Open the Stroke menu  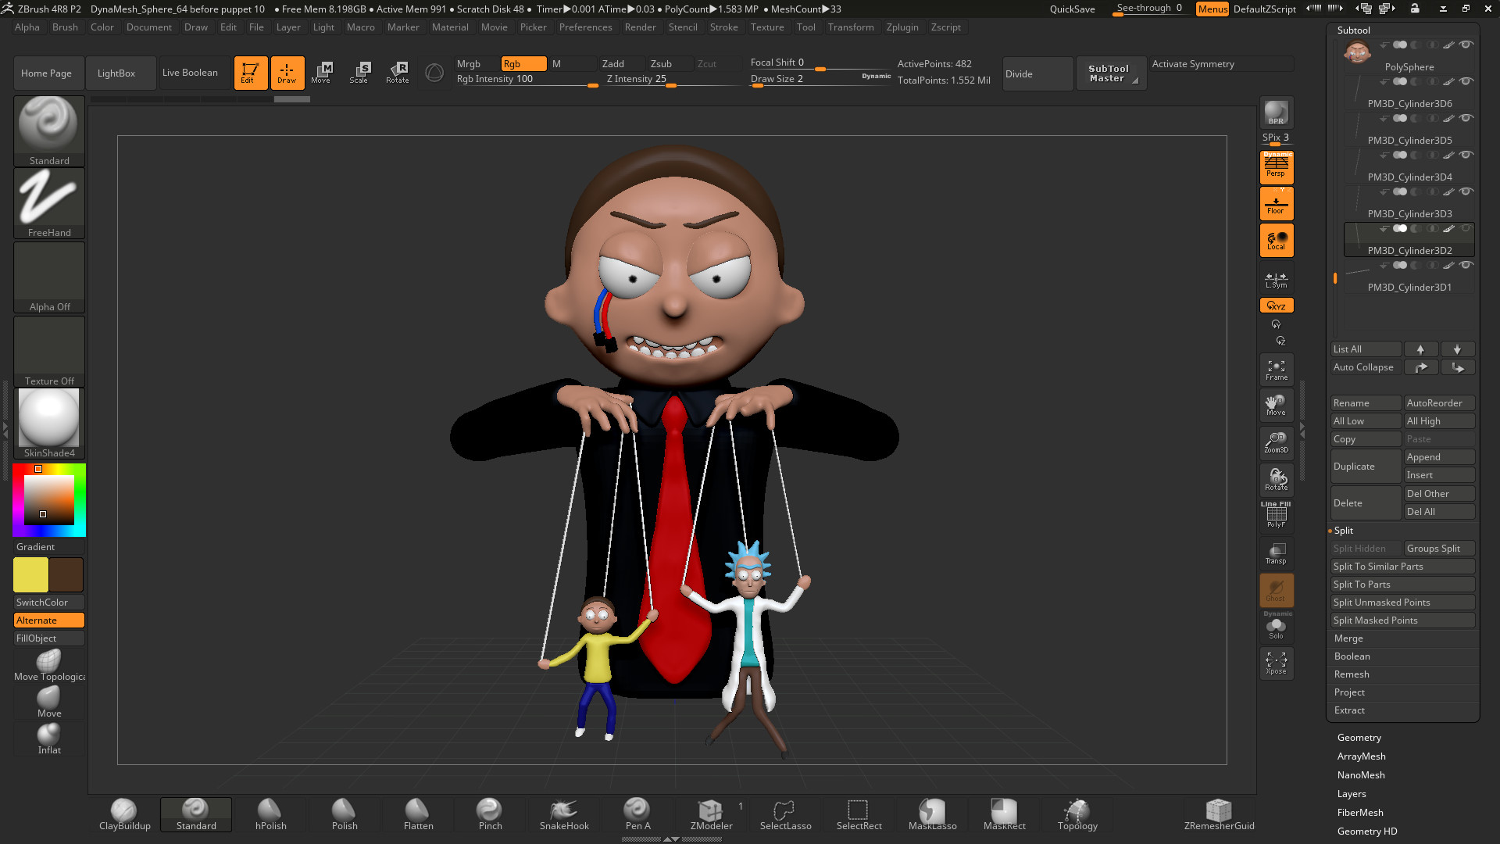tap(723, 27)
